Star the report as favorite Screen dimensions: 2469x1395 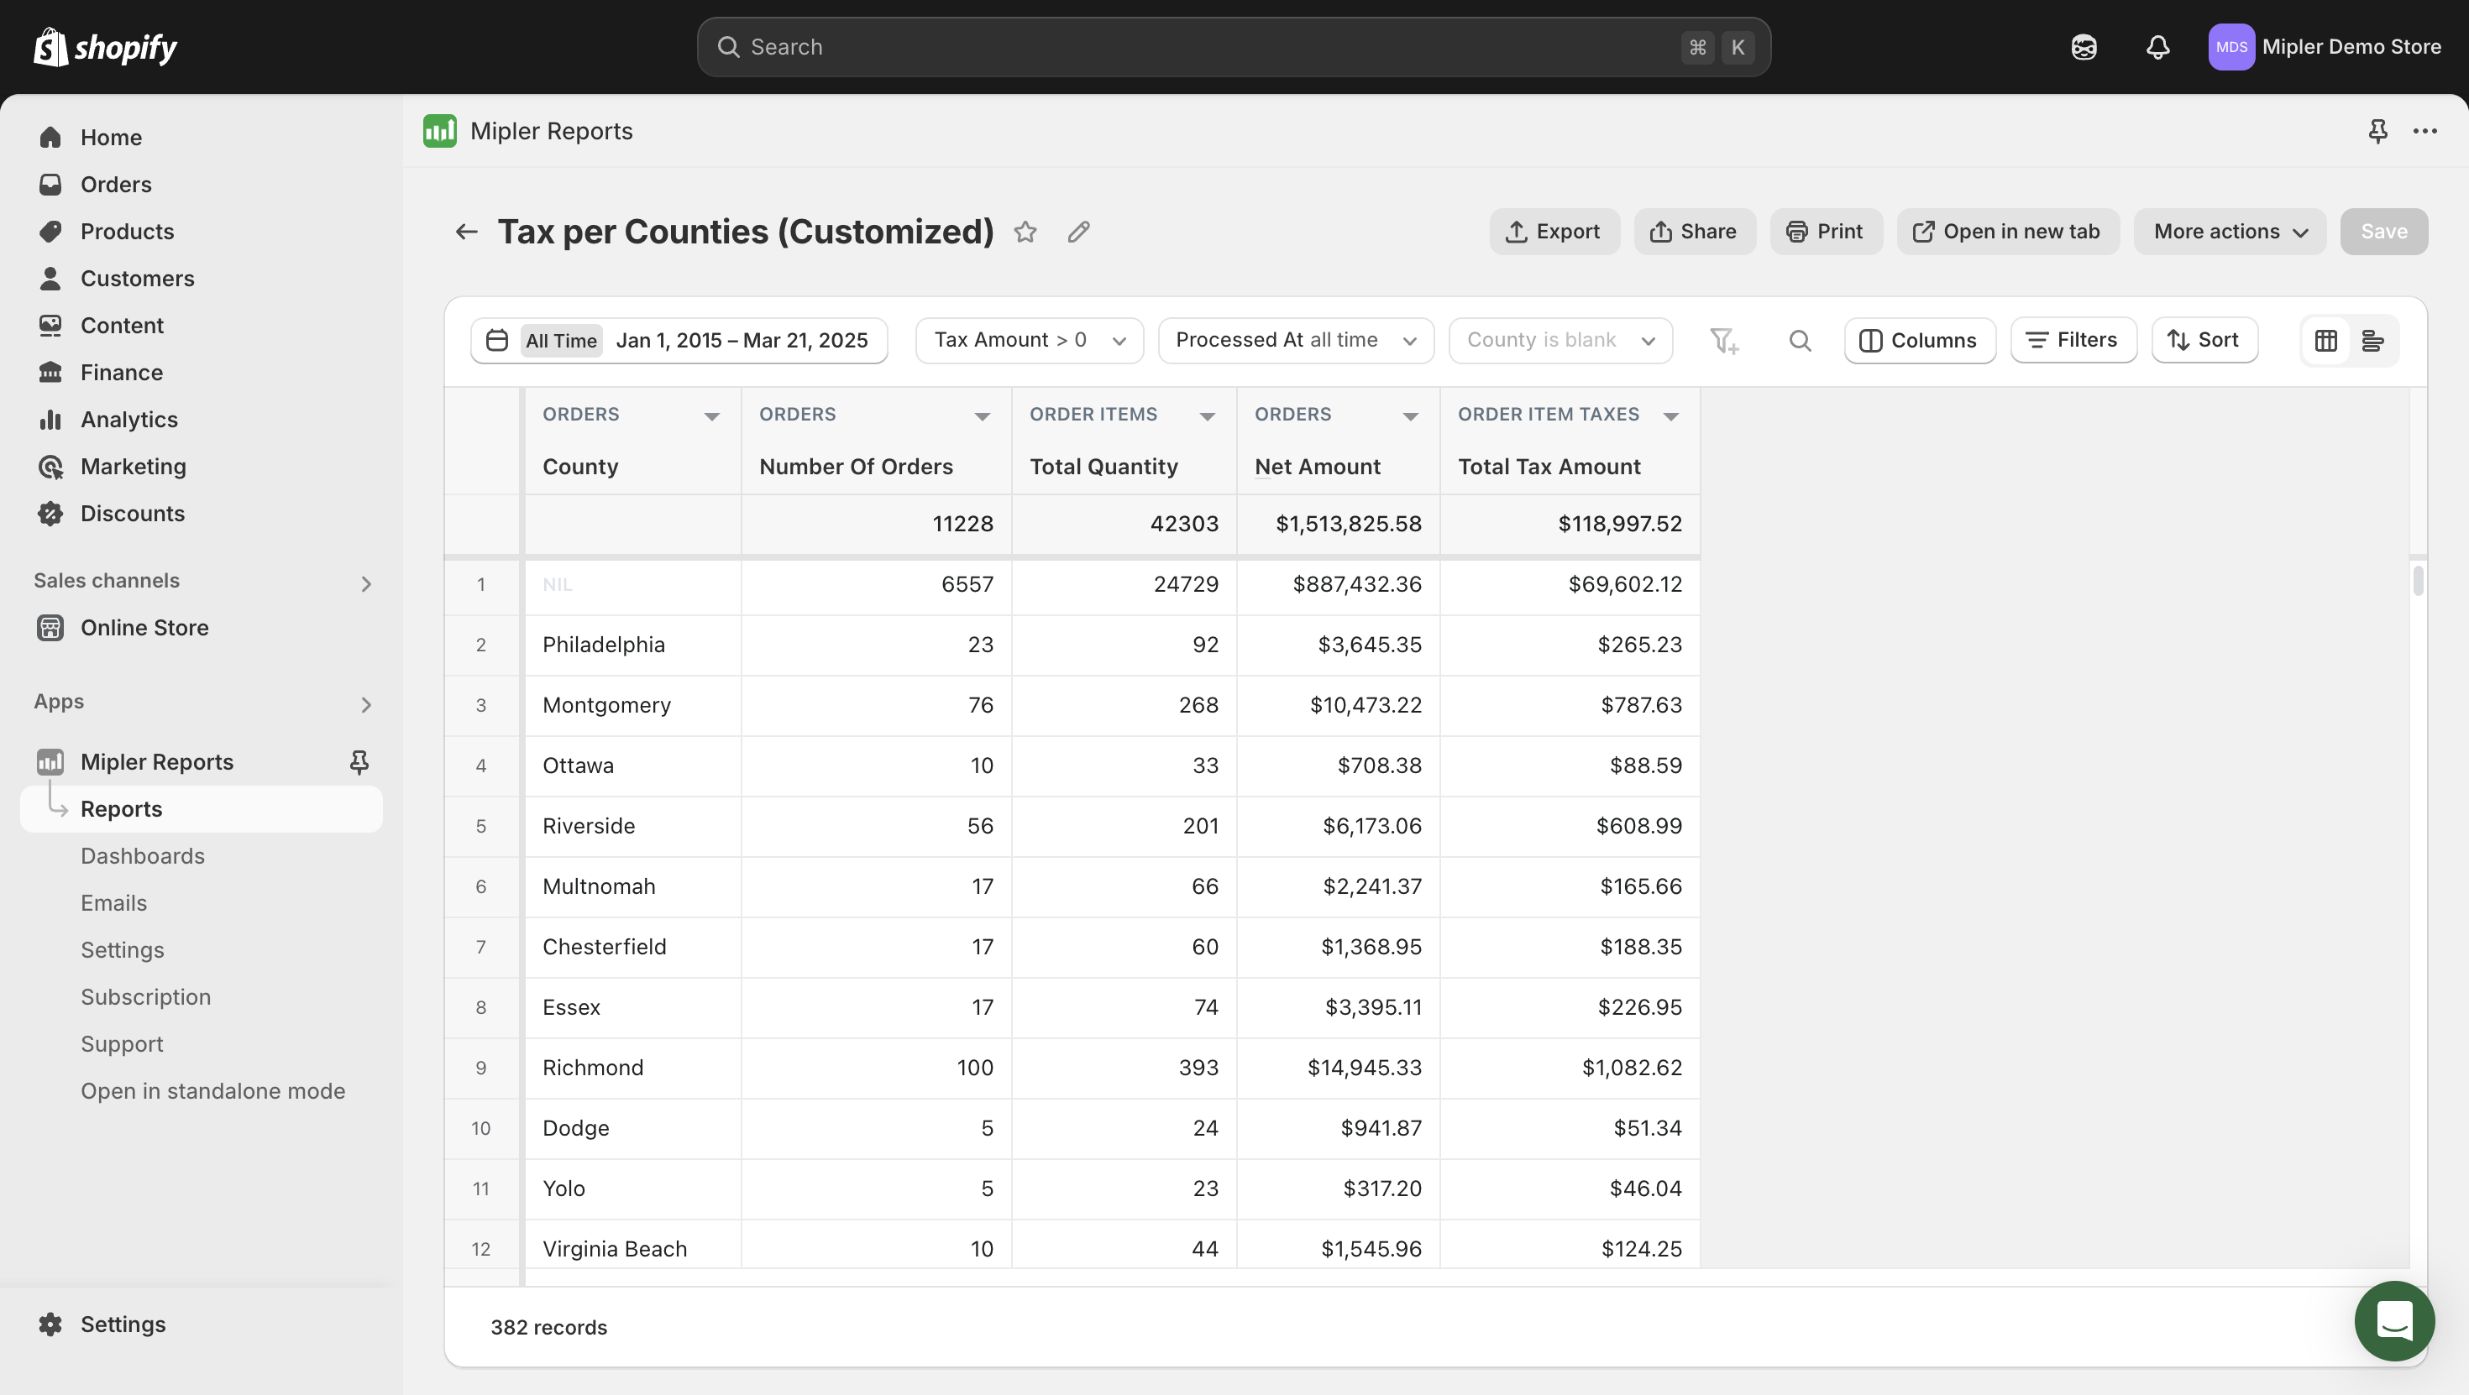click(x=1025, y=232)
